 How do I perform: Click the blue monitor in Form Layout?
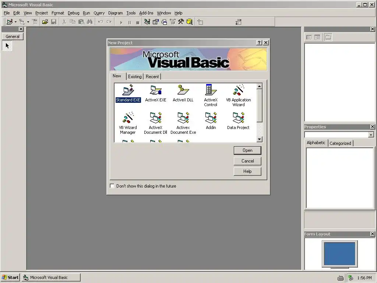[x=339, y=254]
